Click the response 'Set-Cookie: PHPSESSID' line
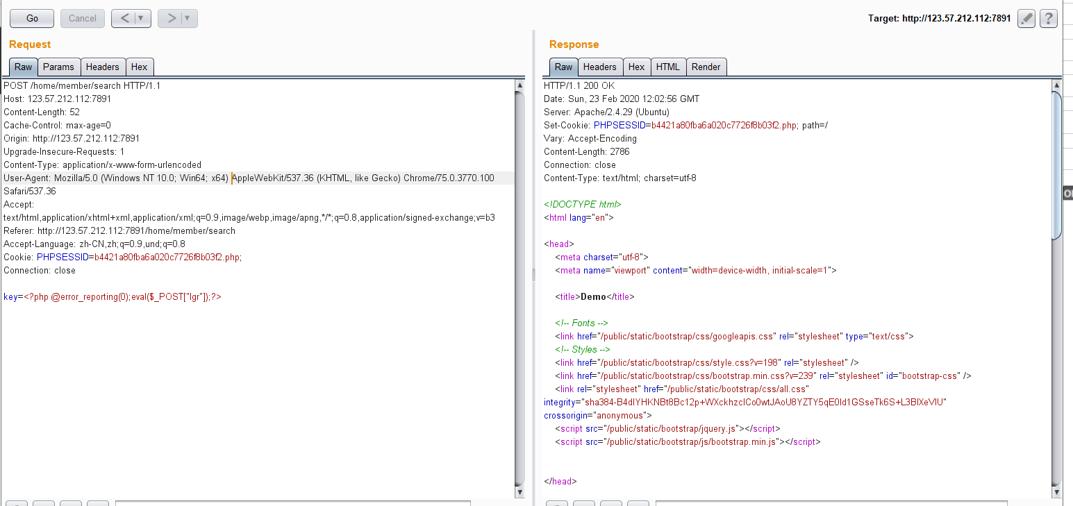Viewport: 1073px width, 506px height. [685, 126]
